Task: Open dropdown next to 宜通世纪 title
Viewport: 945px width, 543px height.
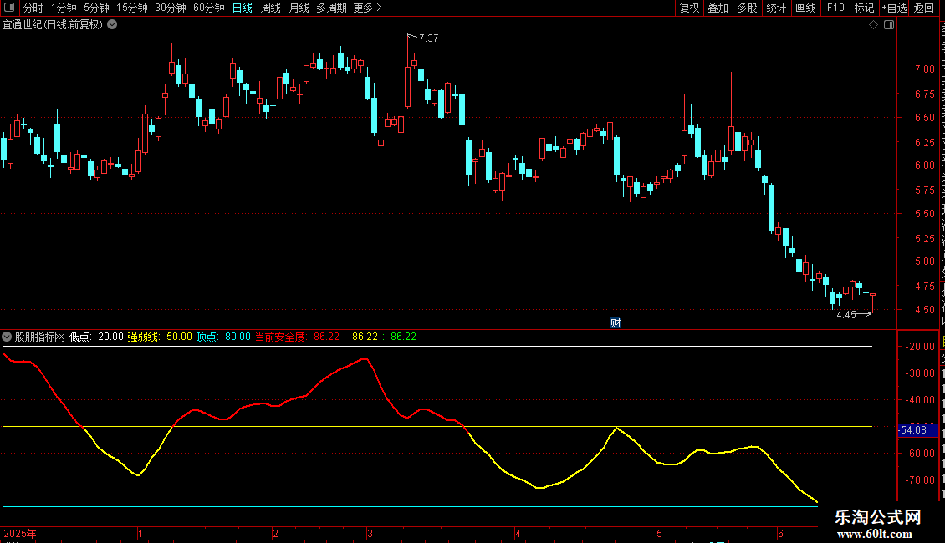Action: click(x=112, y=25)
